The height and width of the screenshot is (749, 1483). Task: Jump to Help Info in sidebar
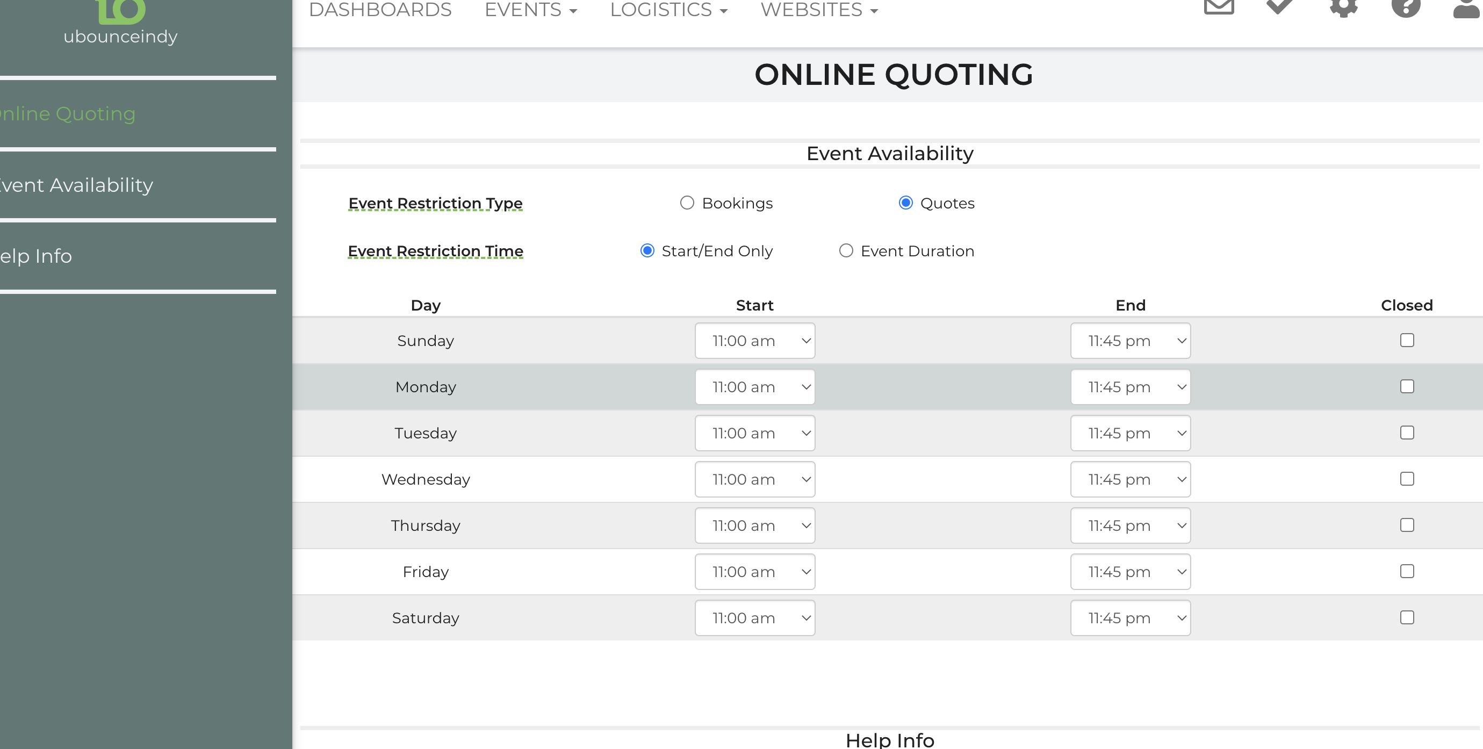point(35,256)
